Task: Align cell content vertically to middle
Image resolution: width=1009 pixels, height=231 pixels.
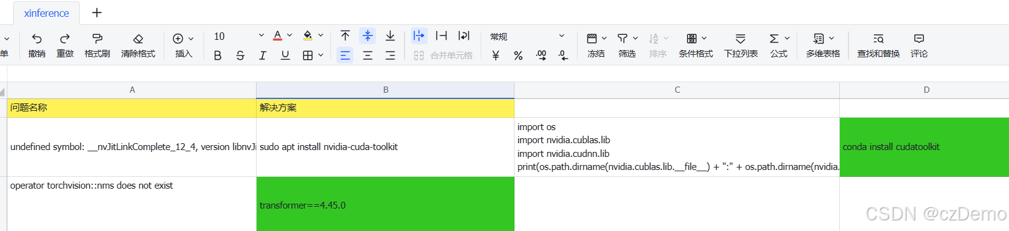Action: point(368,35)
